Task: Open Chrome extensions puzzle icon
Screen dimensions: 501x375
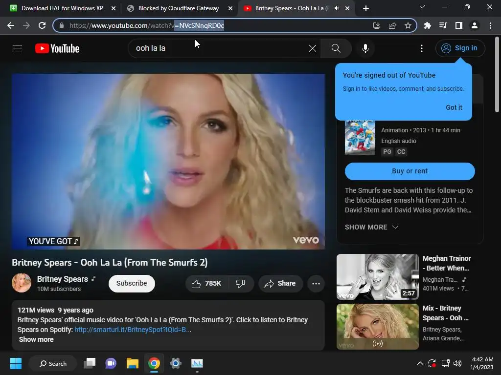Action: click(x=427, y=25)
